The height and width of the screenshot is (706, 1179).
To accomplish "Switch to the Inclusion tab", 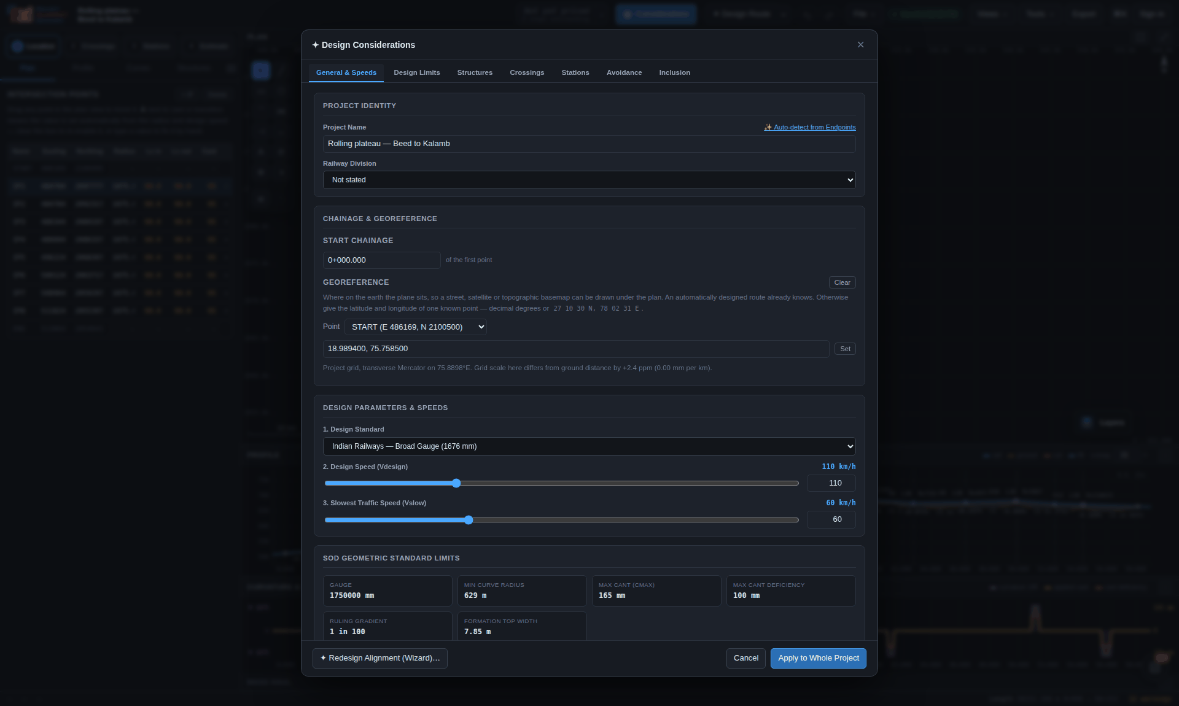I will point(674,72).
